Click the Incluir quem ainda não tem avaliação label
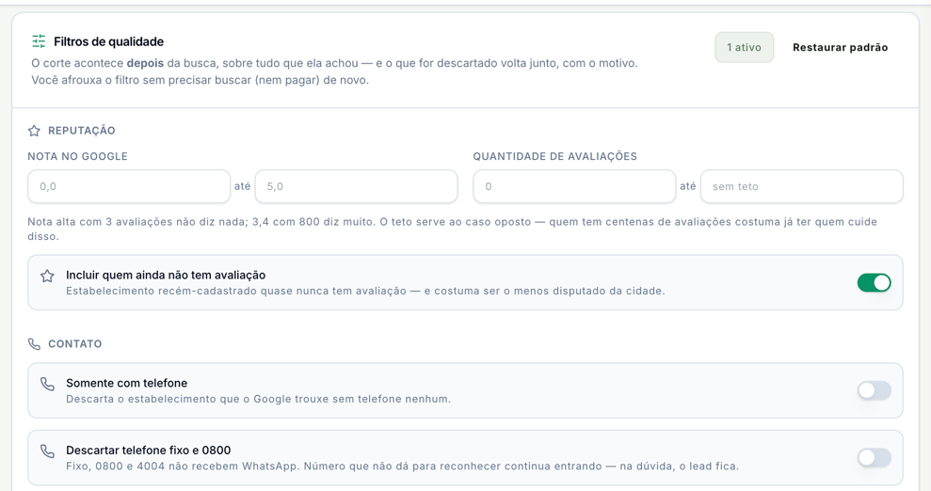Image resolution: width=931 pixels, height=491 pixels. [x=166, y=276]
